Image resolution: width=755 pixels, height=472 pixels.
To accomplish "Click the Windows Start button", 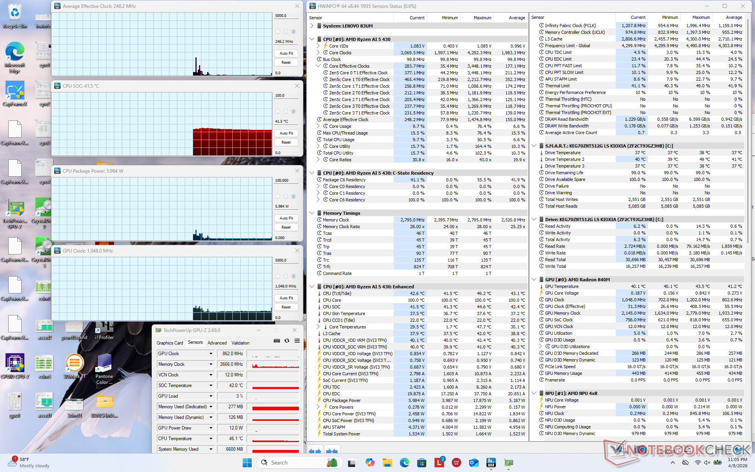I will (x=247, y=463).
